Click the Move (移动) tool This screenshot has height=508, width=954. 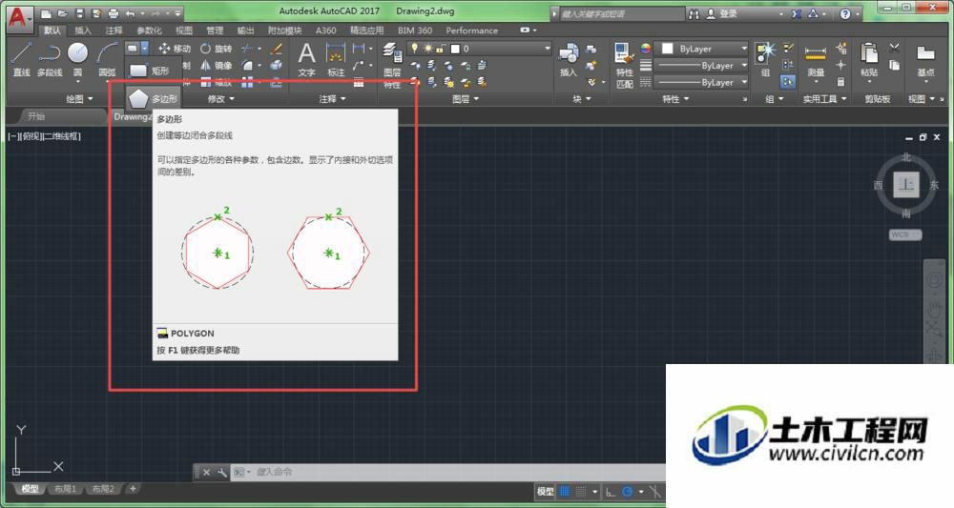(x=175, y=48)
